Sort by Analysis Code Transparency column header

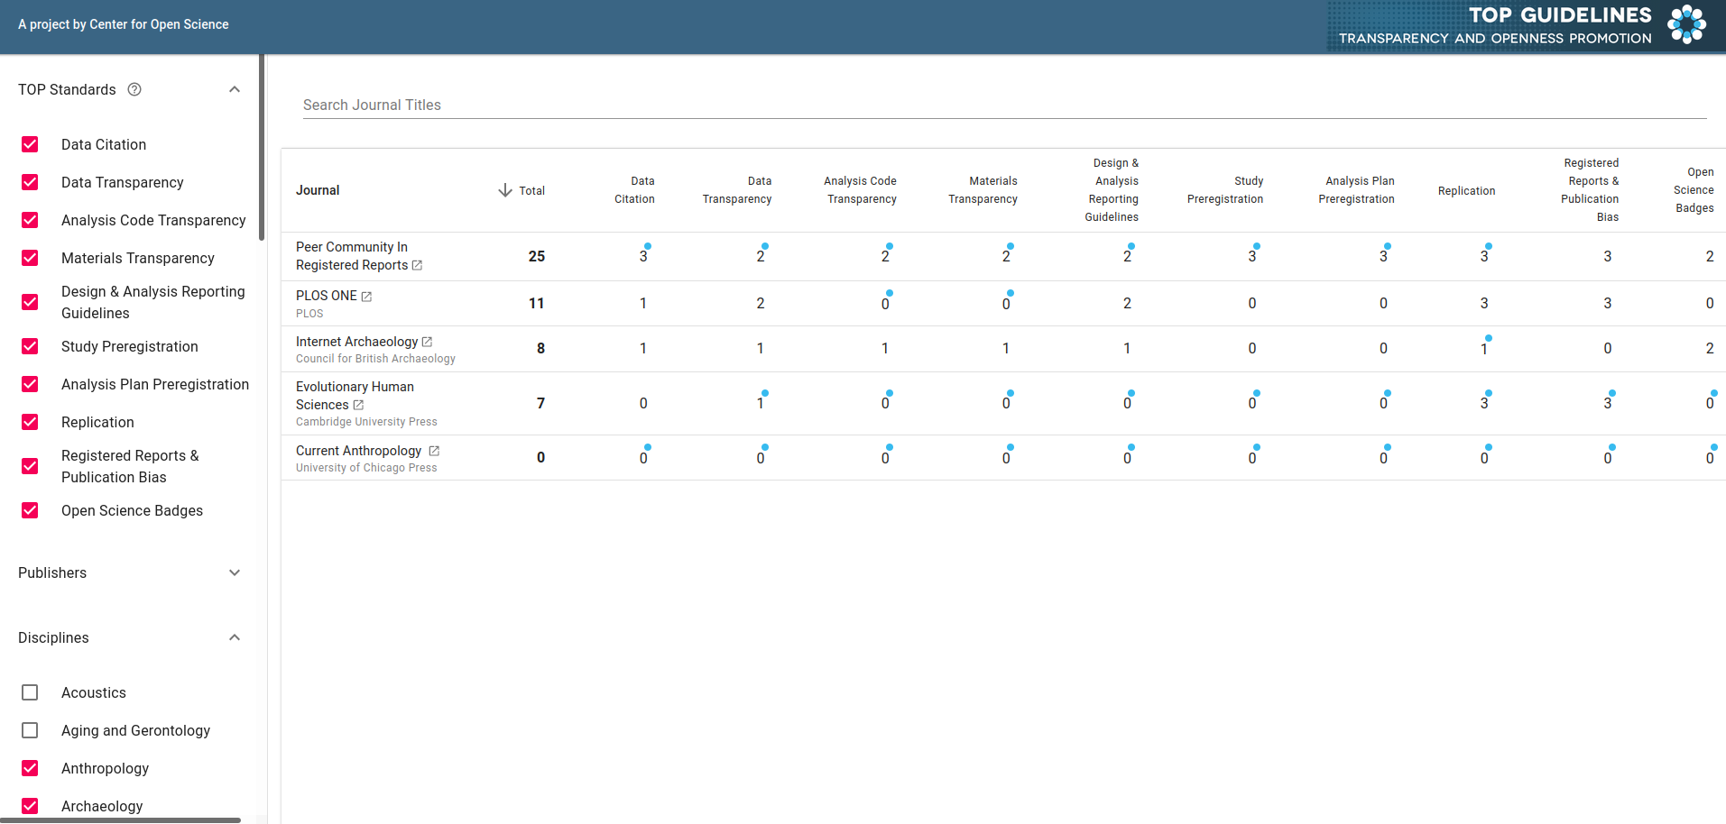point(861,190)
